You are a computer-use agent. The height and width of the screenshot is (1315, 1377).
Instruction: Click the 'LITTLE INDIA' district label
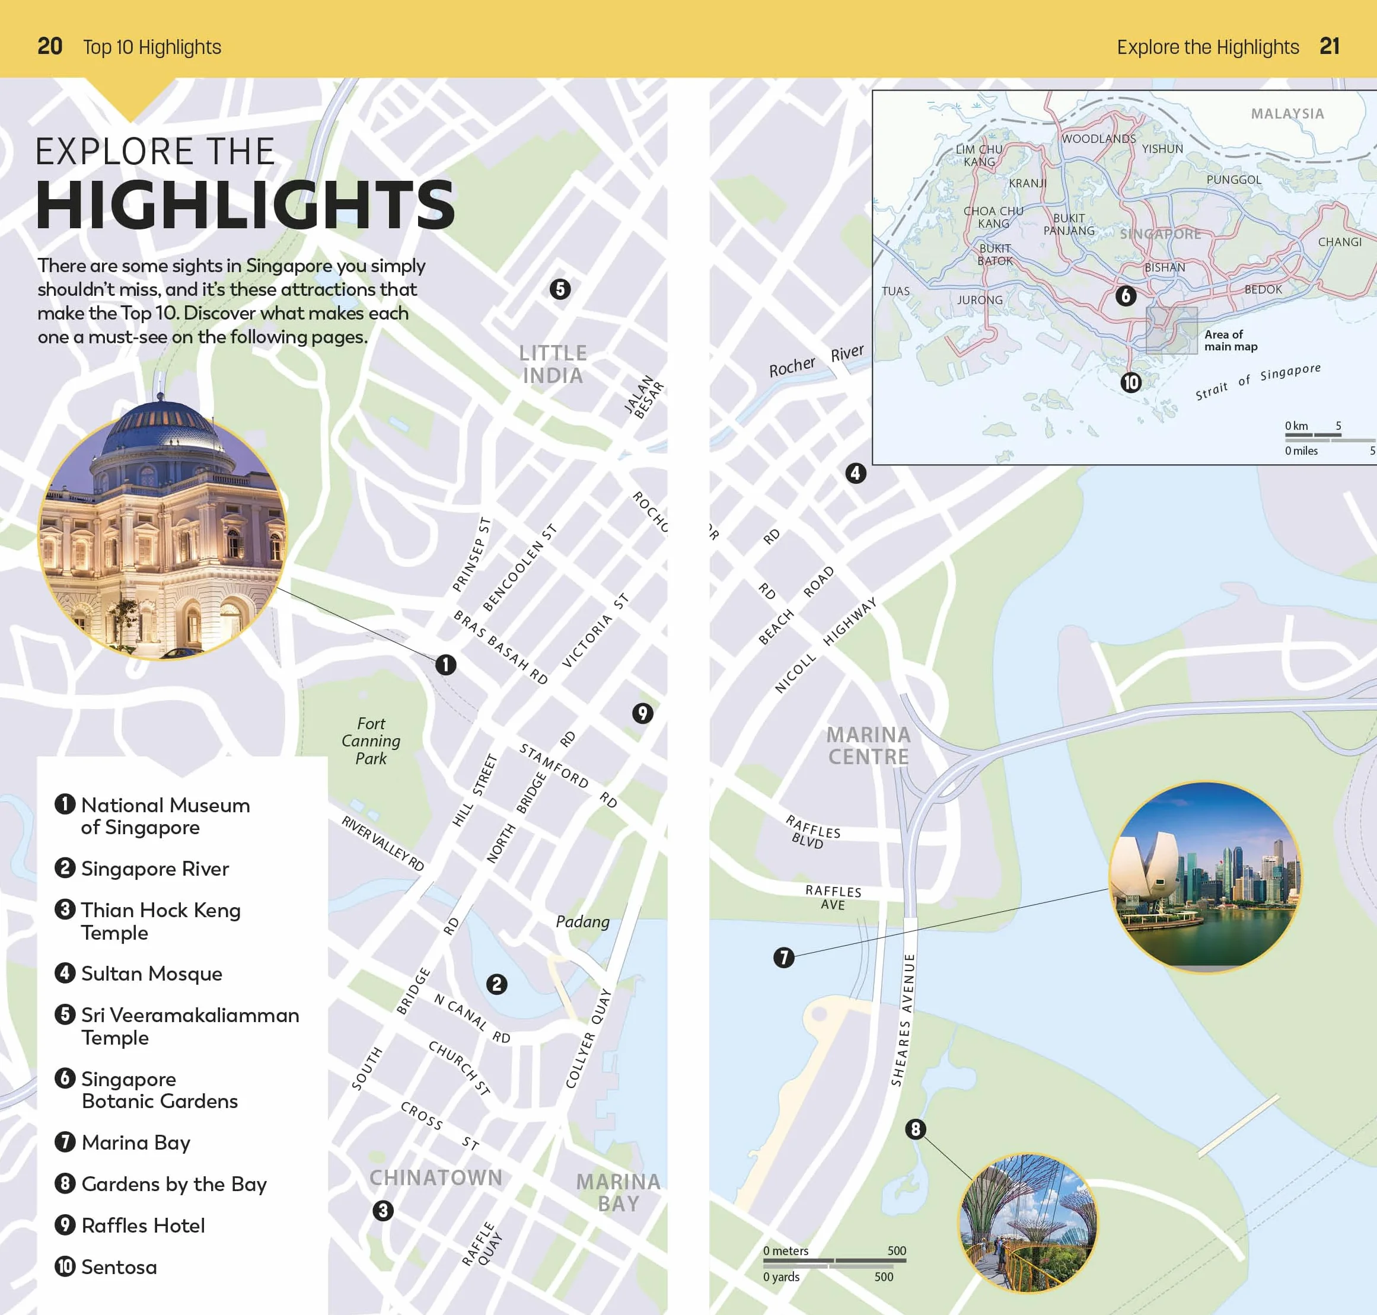[x=553, y=364]
